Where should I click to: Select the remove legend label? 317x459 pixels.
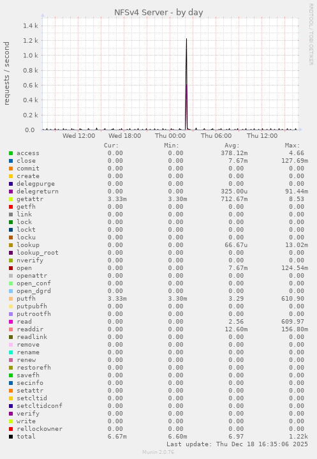click(x=28, y=345)
